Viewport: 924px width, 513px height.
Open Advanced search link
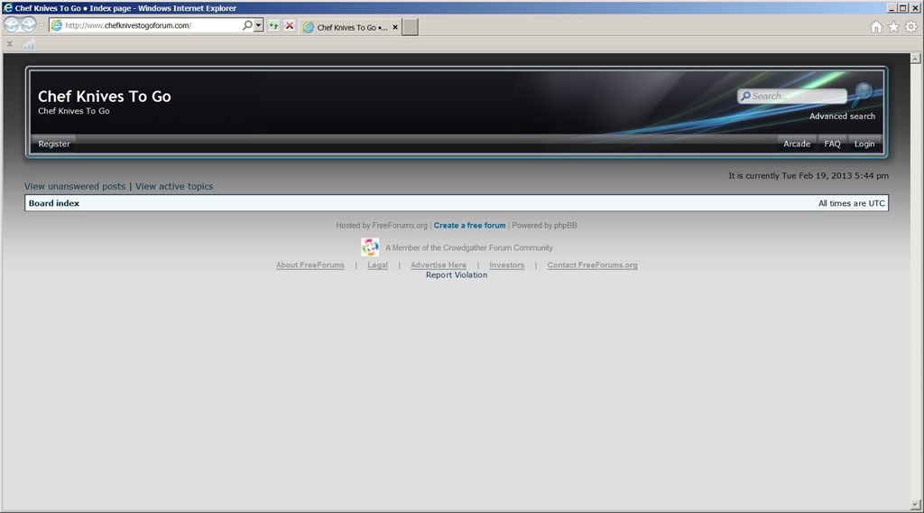(x=842, y=117)
